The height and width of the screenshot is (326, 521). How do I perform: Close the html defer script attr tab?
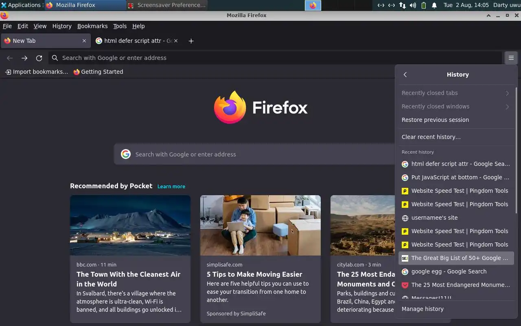[x=176, y=41]
